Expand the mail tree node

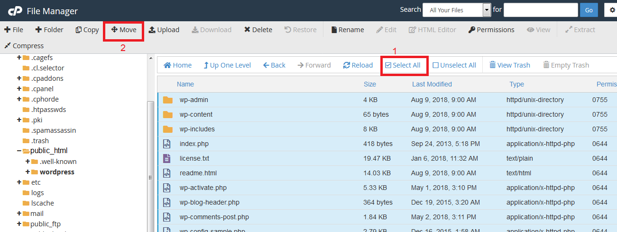point(19,214)
